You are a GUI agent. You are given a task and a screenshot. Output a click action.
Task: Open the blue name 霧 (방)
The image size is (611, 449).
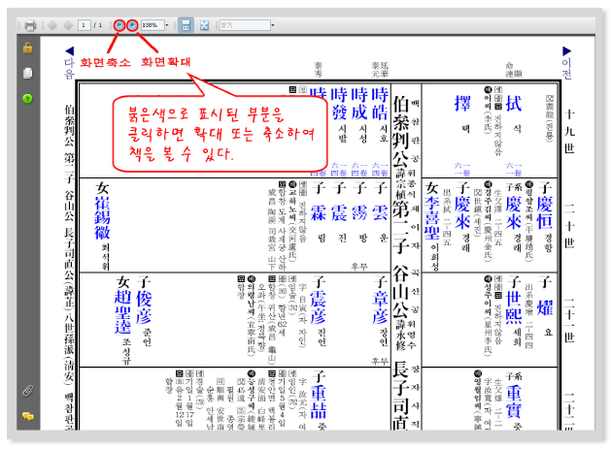point(359,212)
